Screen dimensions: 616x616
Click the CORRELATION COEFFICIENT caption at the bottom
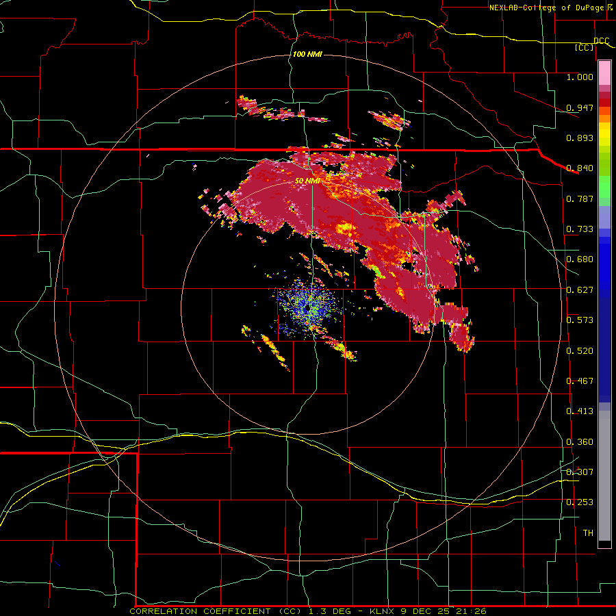coord(308,611)
